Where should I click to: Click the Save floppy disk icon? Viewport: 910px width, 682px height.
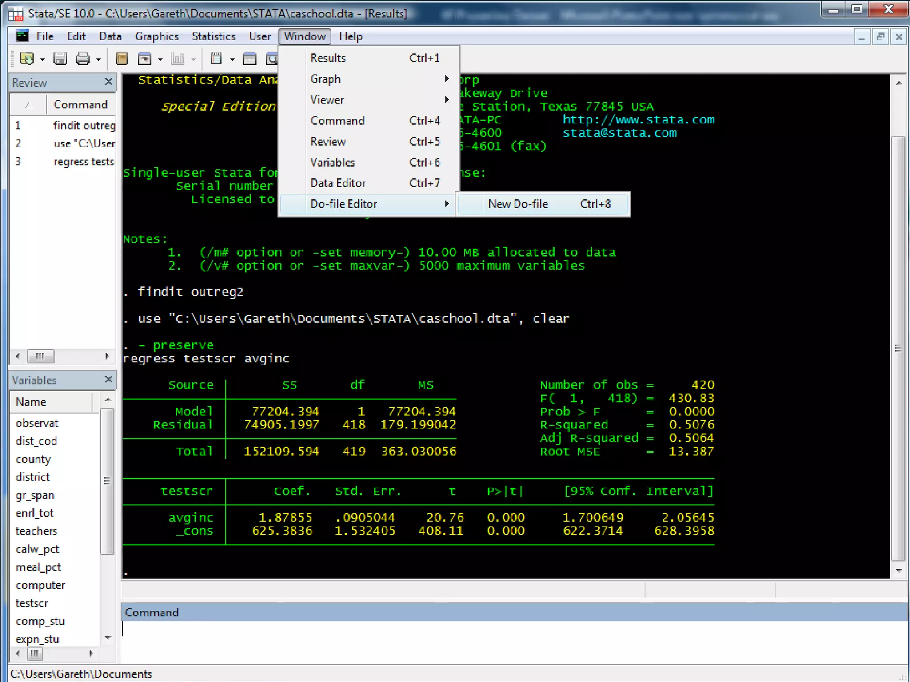click(60, 59)
